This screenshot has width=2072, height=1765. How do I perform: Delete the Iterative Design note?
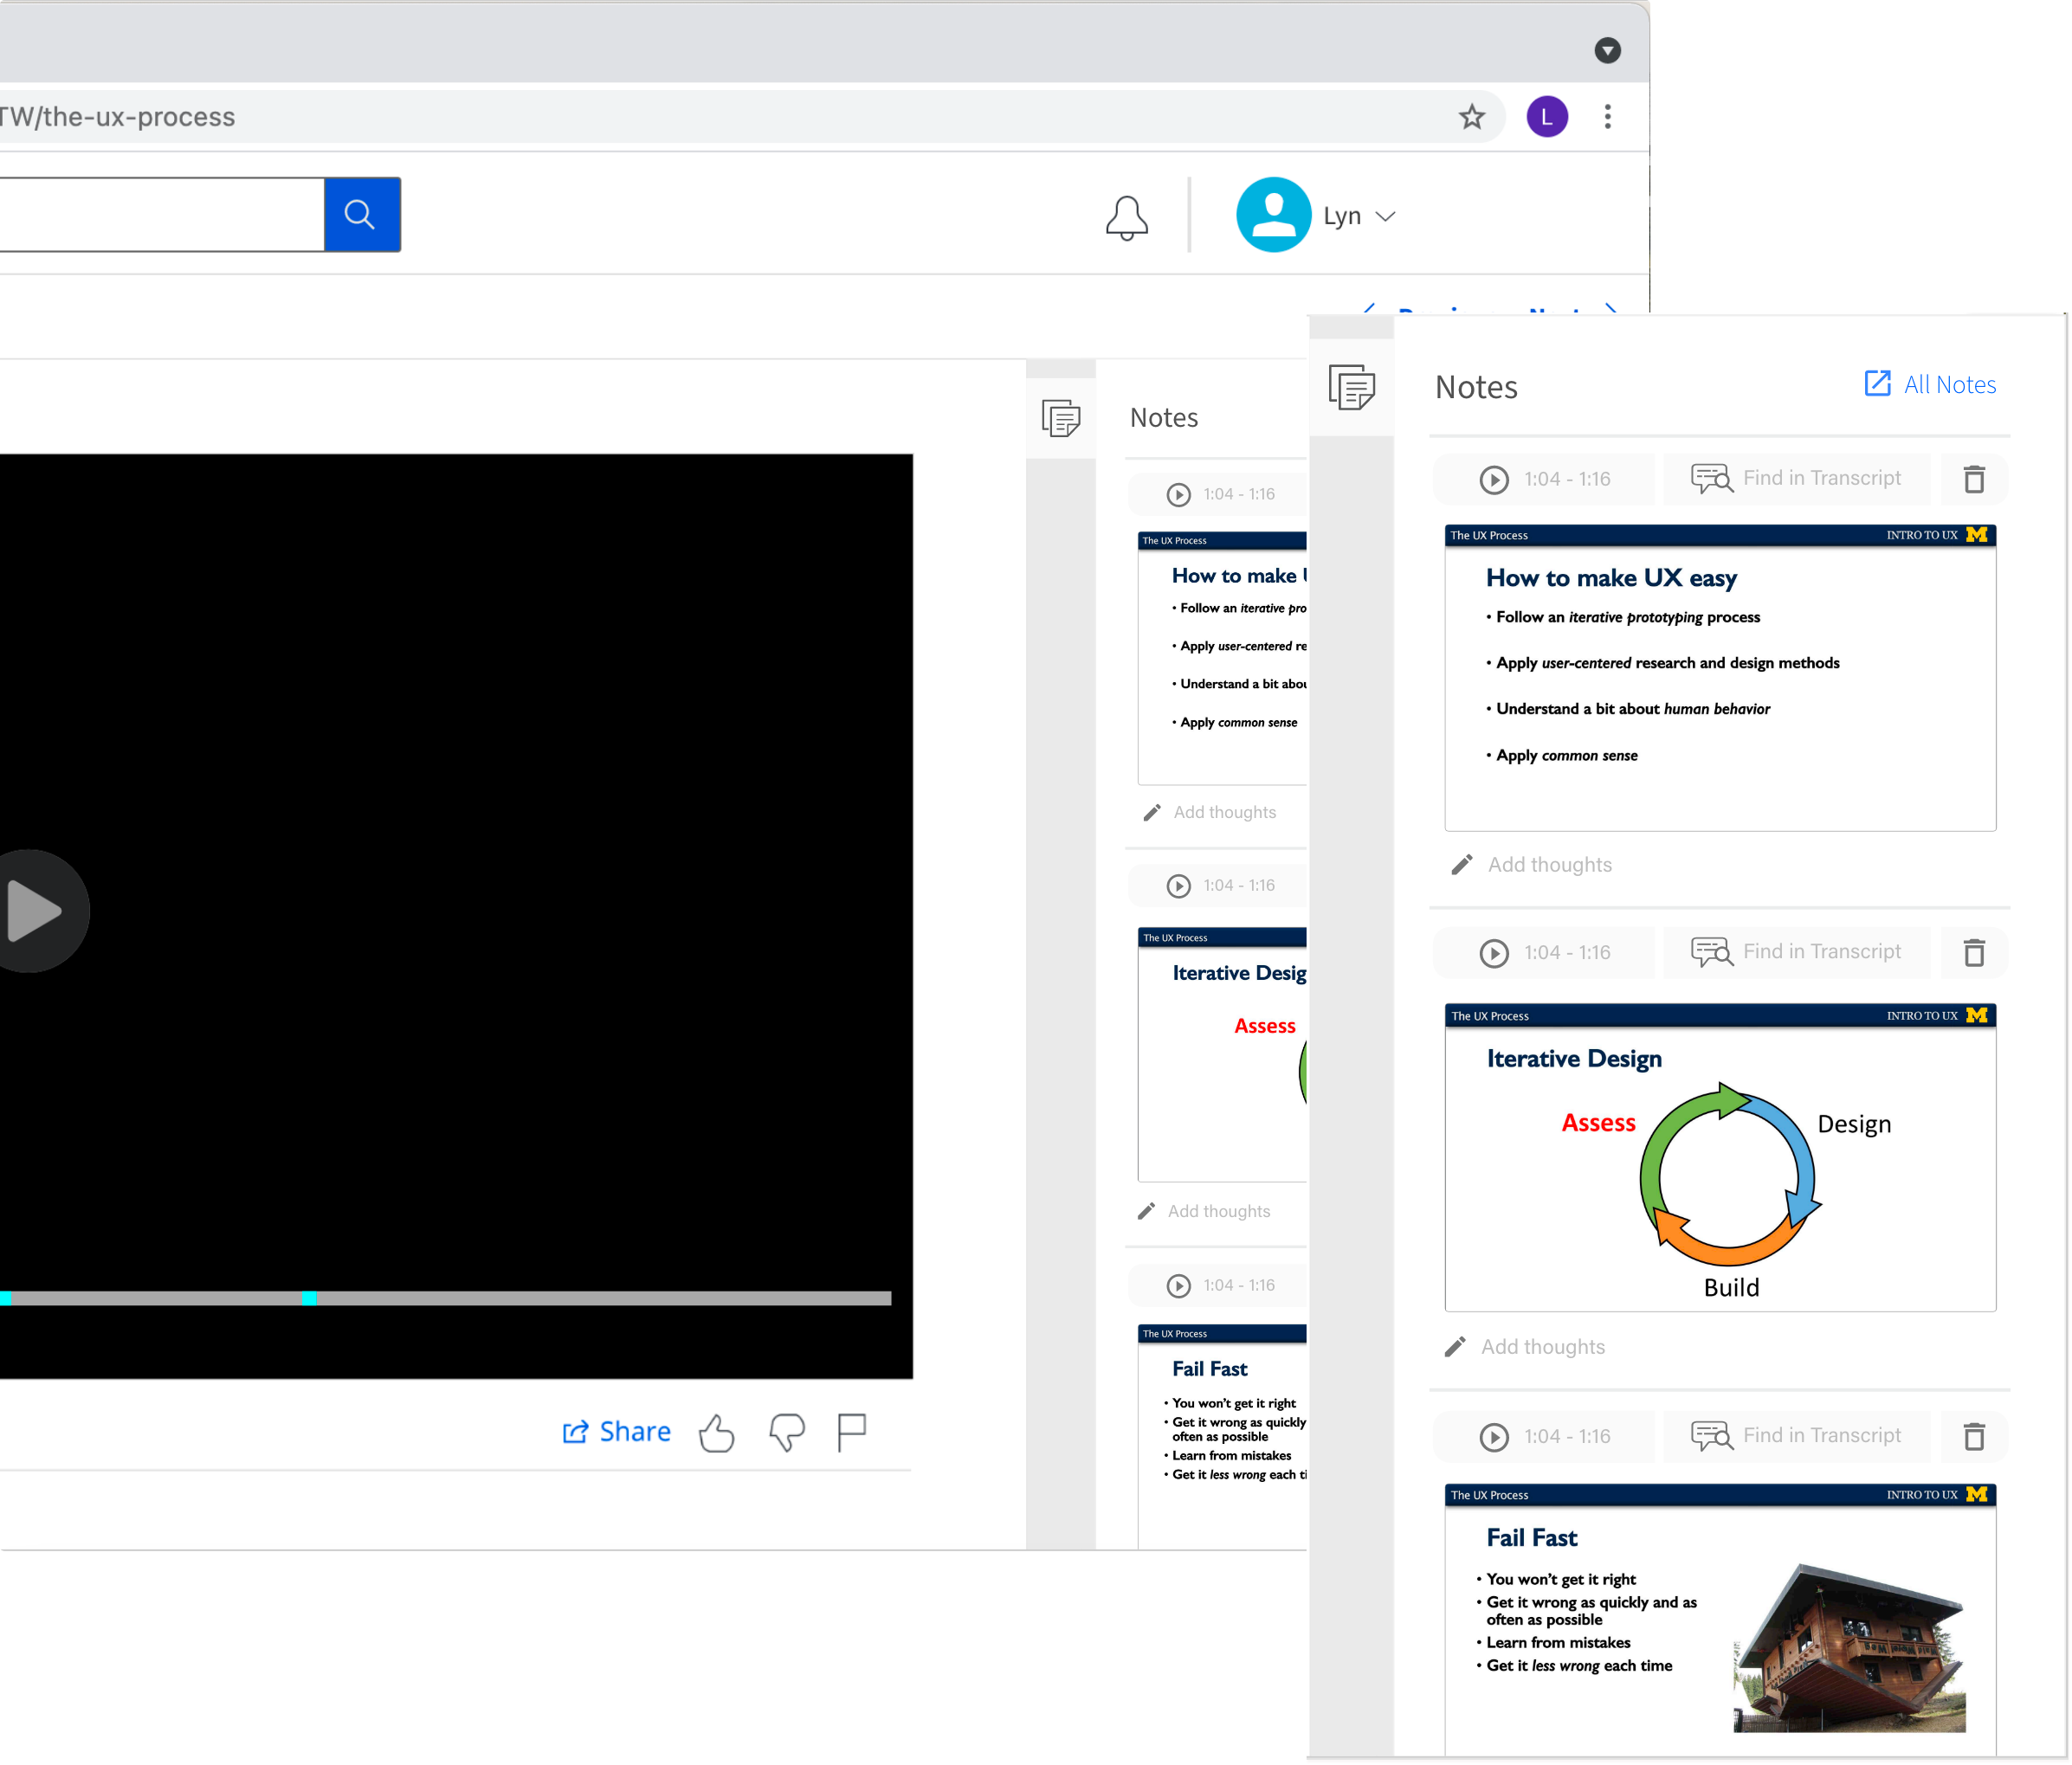1973,952
